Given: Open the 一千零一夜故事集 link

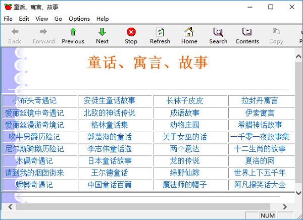Looking at the screenshot, I should coord(260,137).
